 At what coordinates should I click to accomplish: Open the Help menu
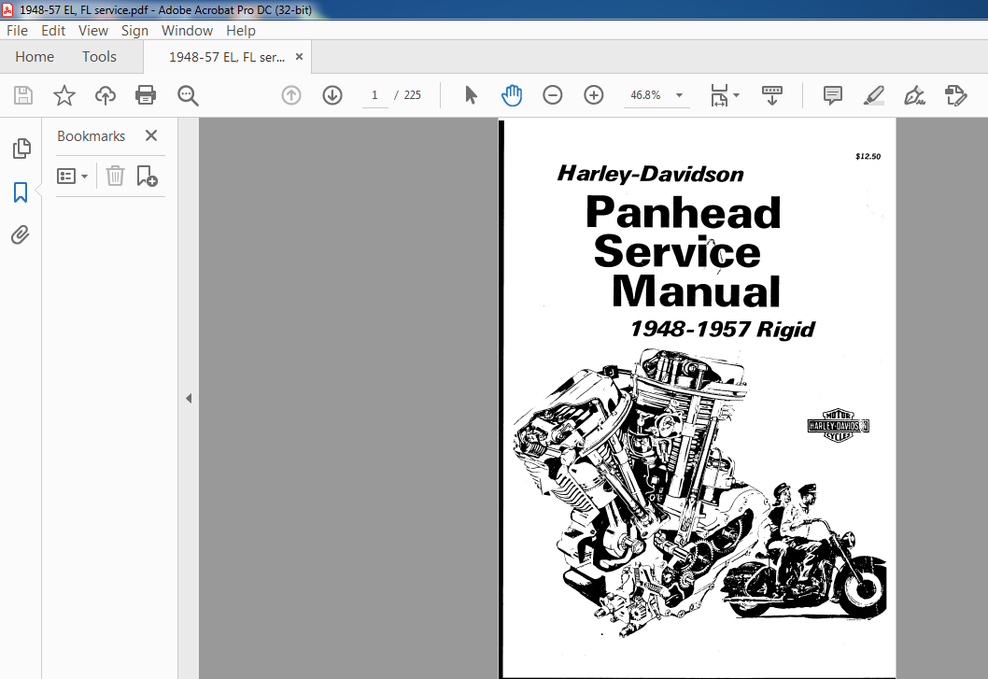click(x=241, y=30)
